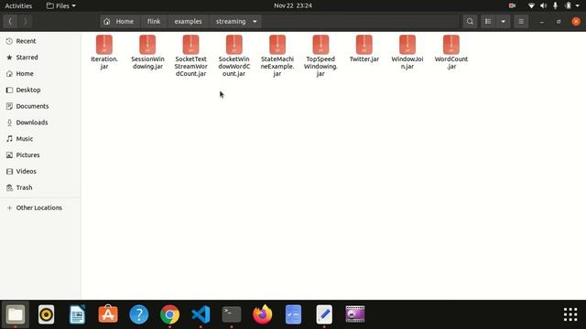The height and width of the screenshot is (329, 586).
Task: Open Pictures in sidebar
Action: point(40,155)
